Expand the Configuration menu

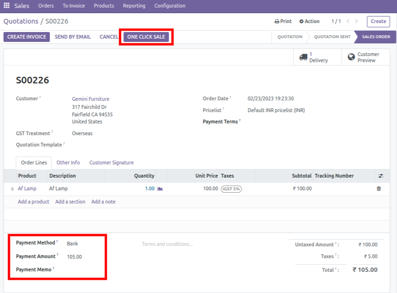(170, 6)
